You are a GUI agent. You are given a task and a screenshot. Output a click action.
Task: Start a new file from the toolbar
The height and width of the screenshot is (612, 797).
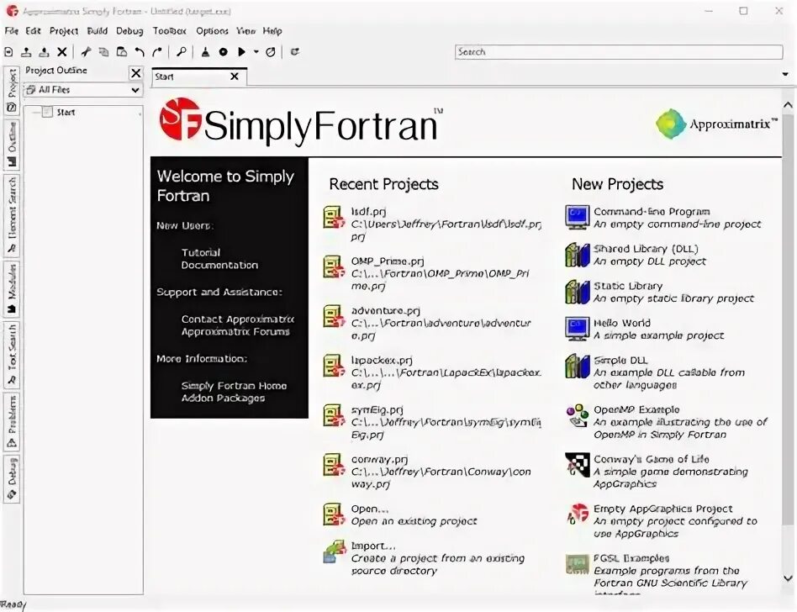click(8, 51)
